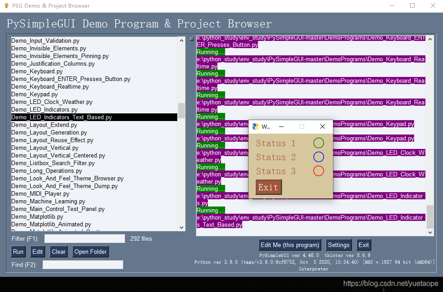Select Demo_Layout_Vertical.py

coord(94,148)
